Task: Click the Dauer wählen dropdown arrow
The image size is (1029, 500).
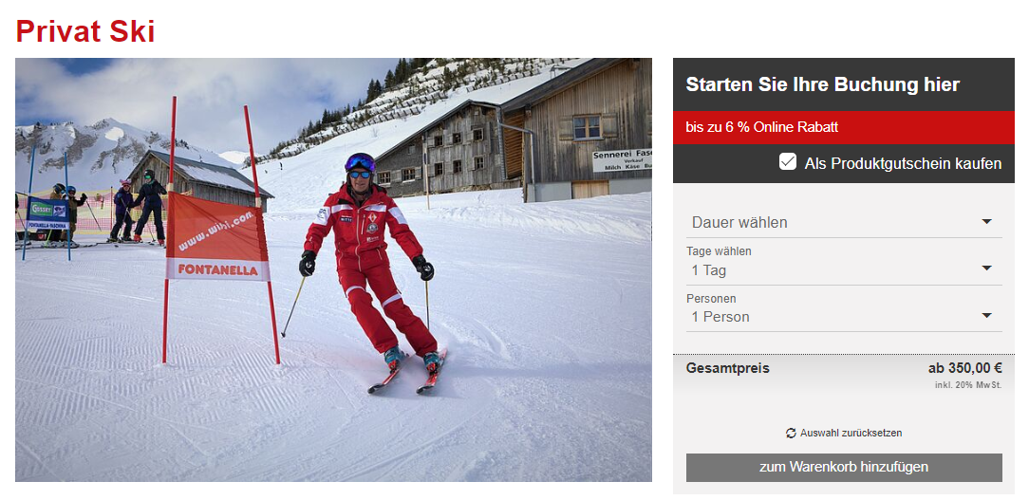Action: tap(986, 222)
